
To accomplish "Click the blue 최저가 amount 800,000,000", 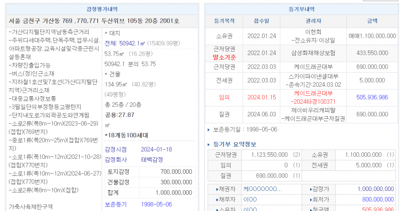I will point(371,199).
